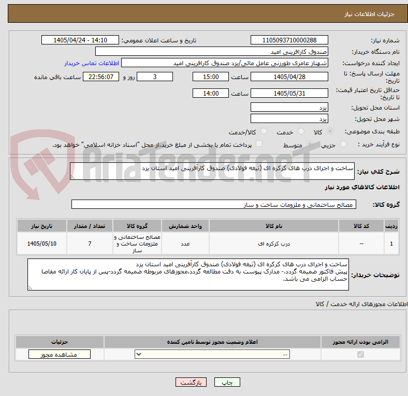Open the supplier license status dropdown

click(212, 355)
